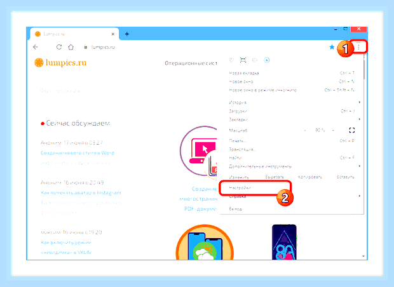Screen dimensions: 394x287
Task: Increase zoom with the plus button
Action: [x=333, y=130]
